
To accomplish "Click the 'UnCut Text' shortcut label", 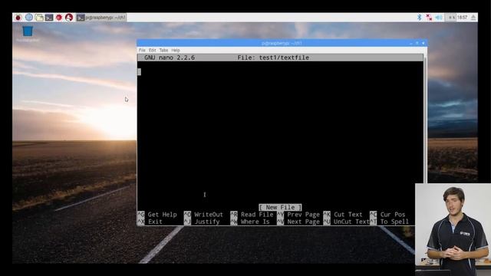I will (351, 222).
